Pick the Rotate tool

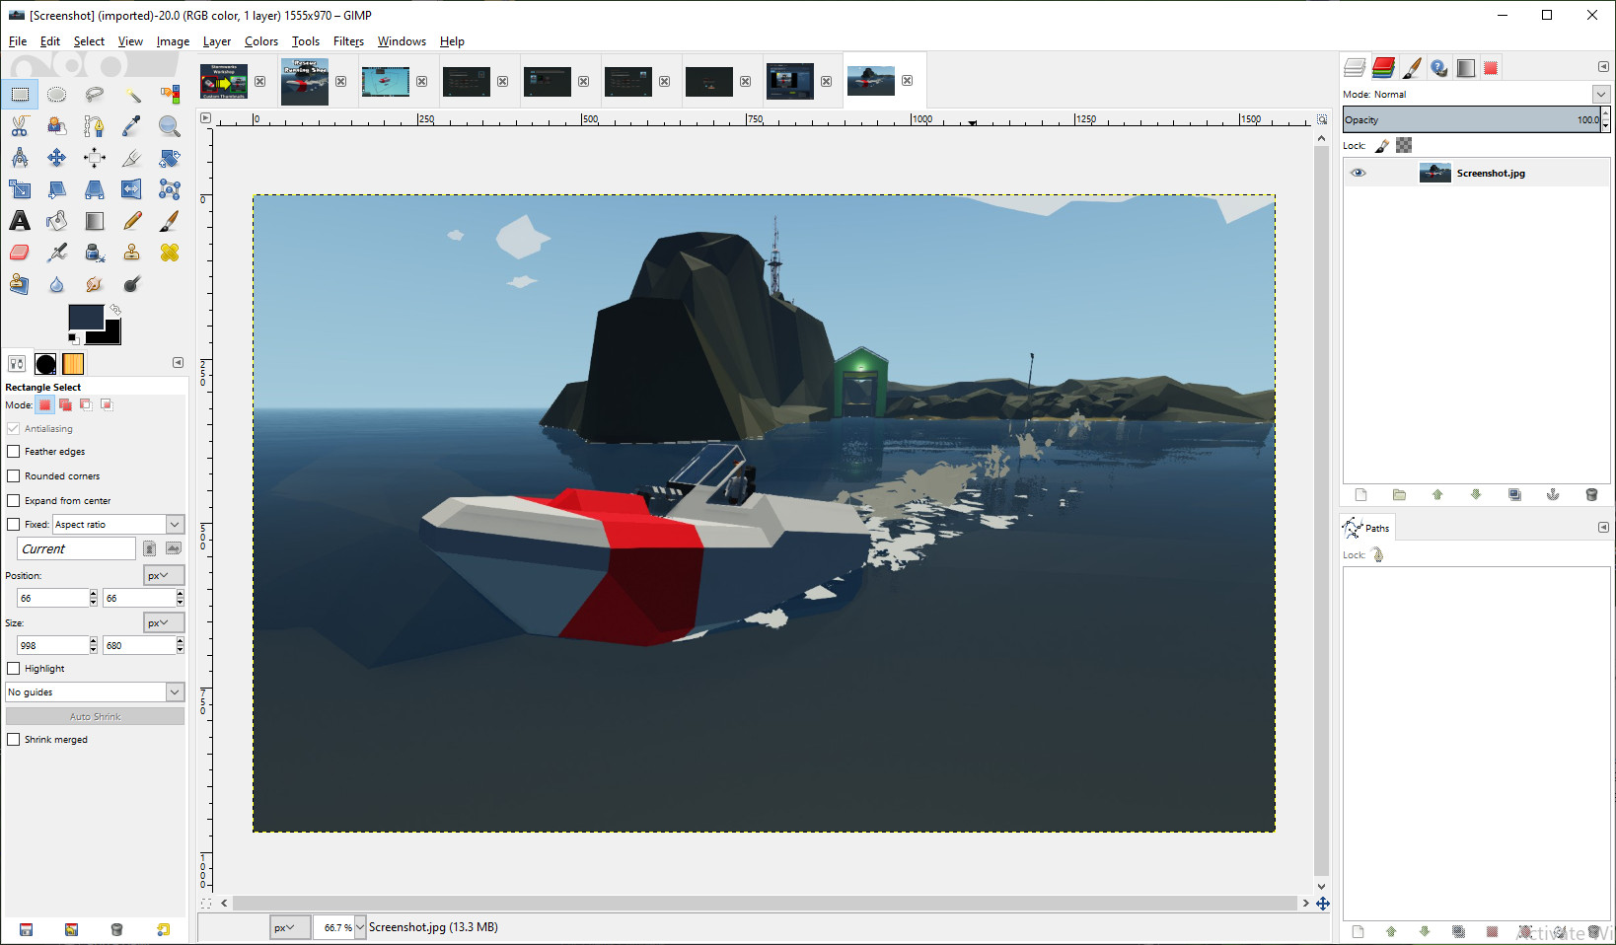(170, 158)
